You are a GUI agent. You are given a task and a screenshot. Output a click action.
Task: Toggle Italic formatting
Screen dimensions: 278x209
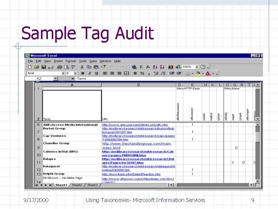click(x=90, y=73)
